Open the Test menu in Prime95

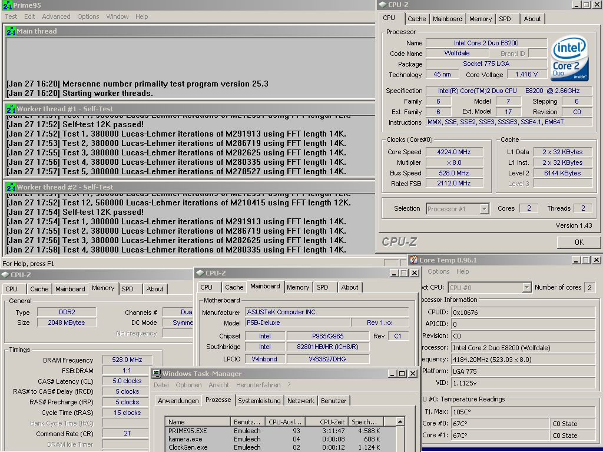click(x=11, y=16)
